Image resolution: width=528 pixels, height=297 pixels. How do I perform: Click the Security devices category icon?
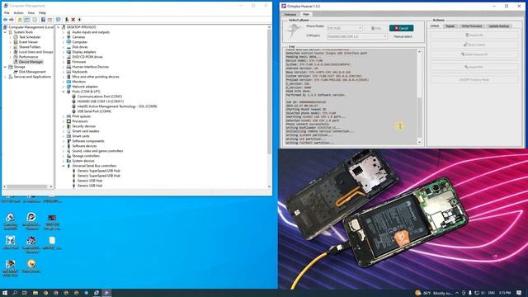[68, 126]
